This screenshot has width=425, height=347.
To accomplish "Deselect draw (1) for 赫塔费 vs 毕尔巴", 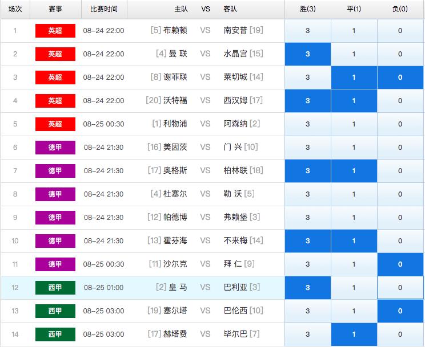I will point(354,334).
